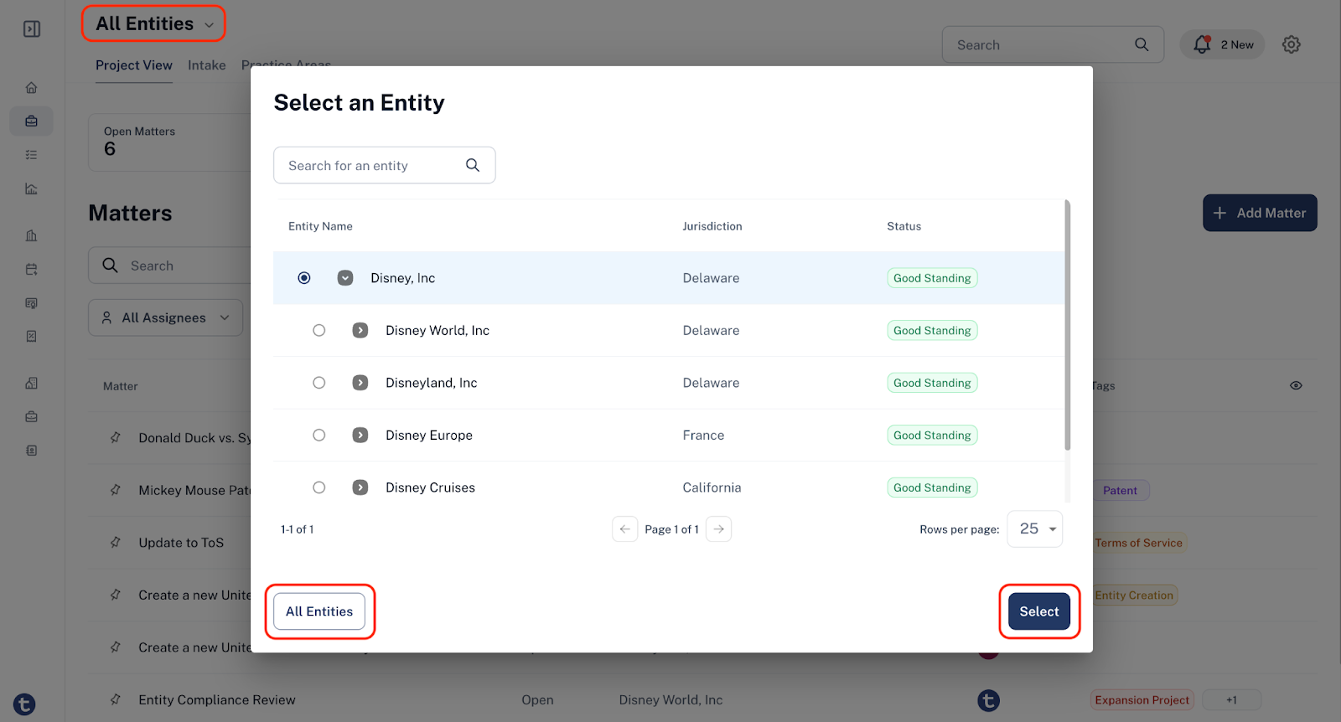This screenshot has height=722, width=1341.
Task: Click the Add Matter button
Action: click(x=1260, y=213)
